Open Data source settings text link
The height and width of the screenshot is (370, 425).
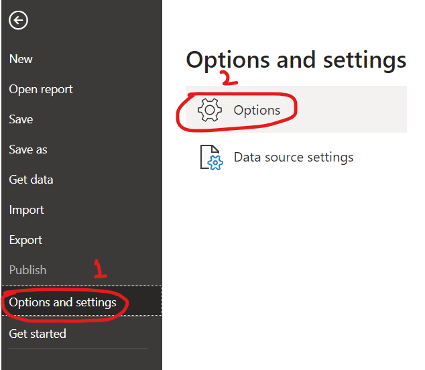294,158
